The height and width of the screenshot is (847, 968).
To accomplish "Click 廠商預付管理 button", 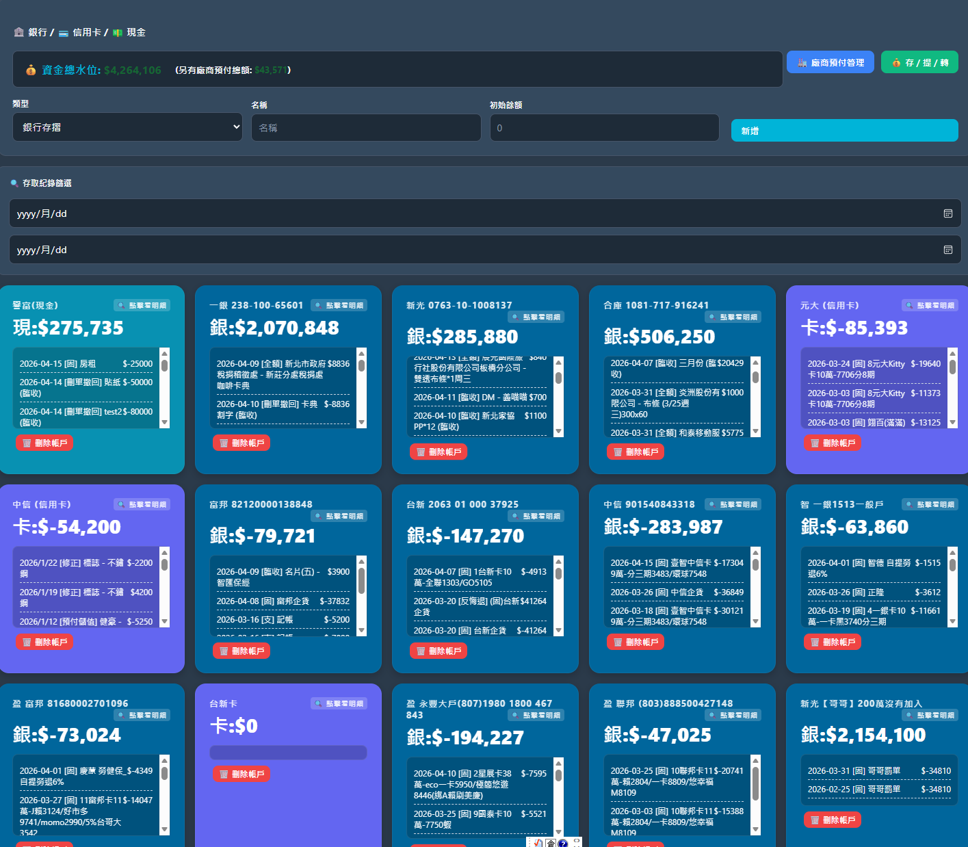I will tap(830, 62).
